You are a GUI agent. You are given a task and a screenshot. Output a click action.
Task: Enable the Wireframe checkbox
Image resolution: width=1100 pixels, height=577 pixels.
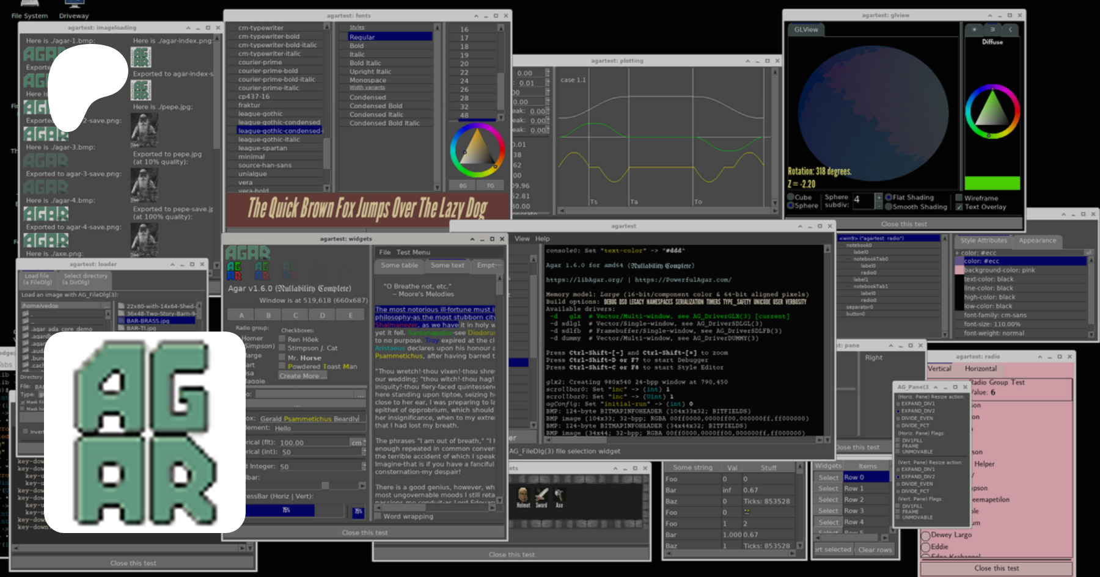point(959,198)
